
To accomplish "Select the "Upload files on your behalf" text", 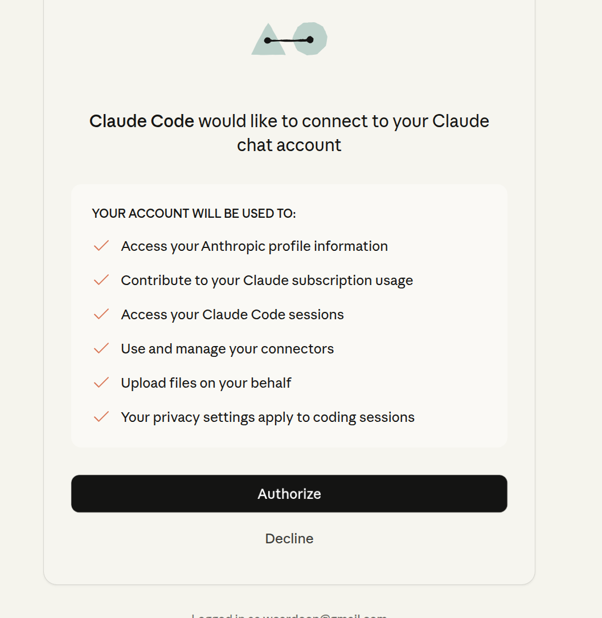I will (206, 383).
